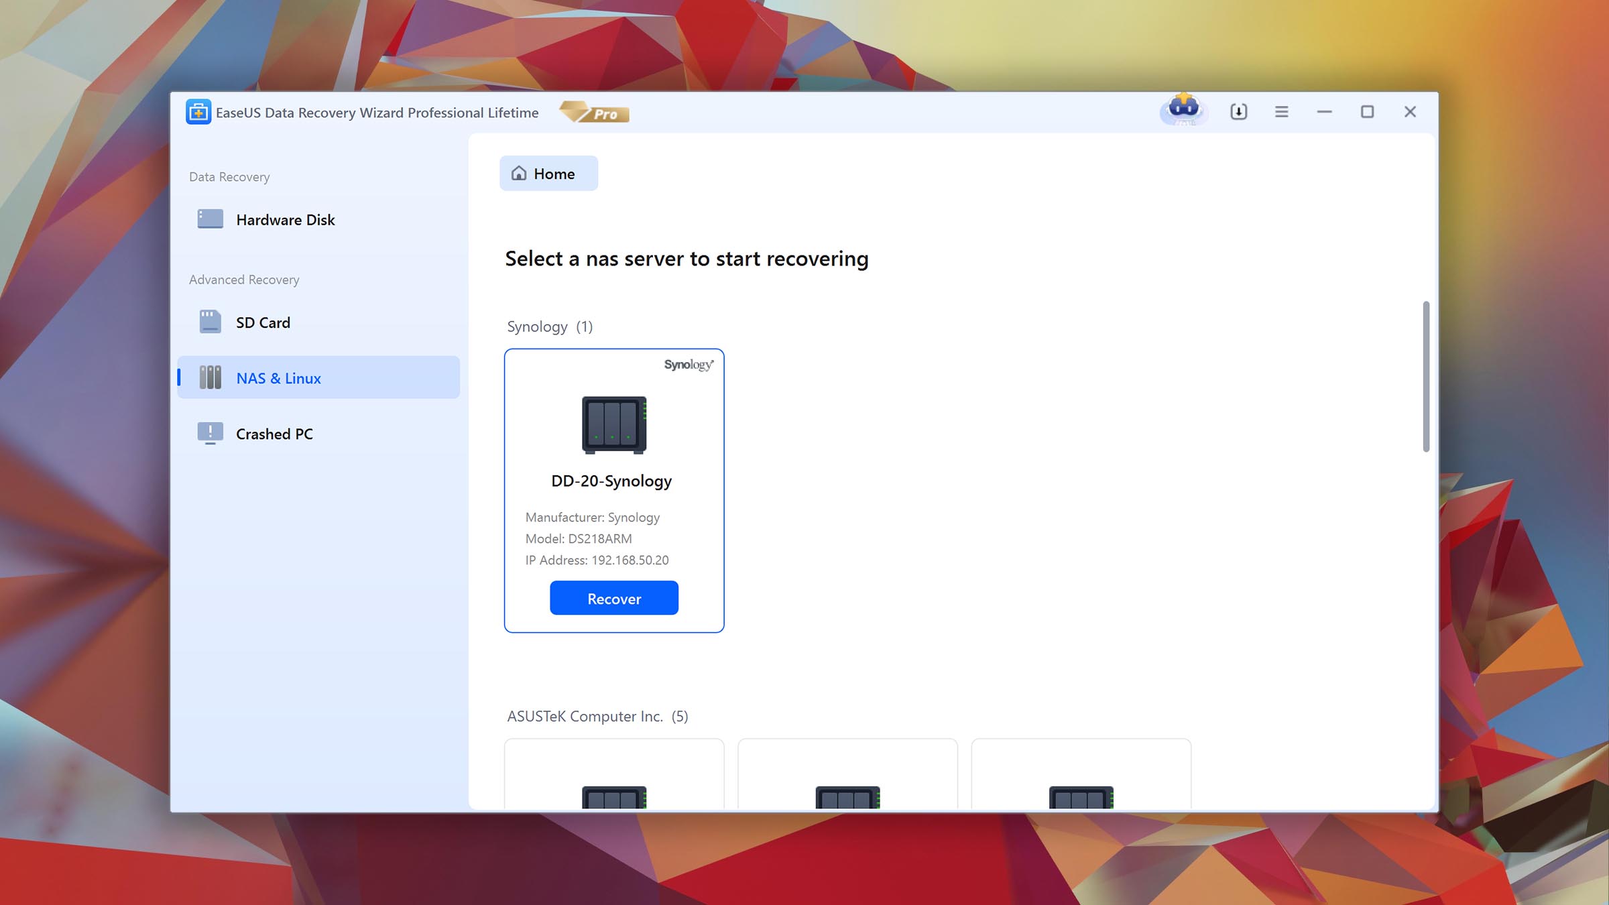Screen dimensions: 1609x905
Task: Toggle Data Recovery section visibility
Action: [x=229, y=176]
